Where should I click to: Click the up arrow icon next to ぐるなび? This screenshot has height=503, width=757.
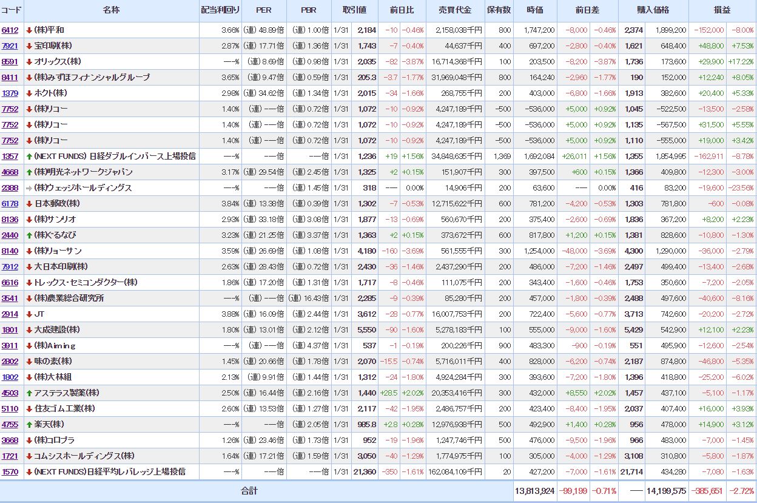[x=29, y=235]
